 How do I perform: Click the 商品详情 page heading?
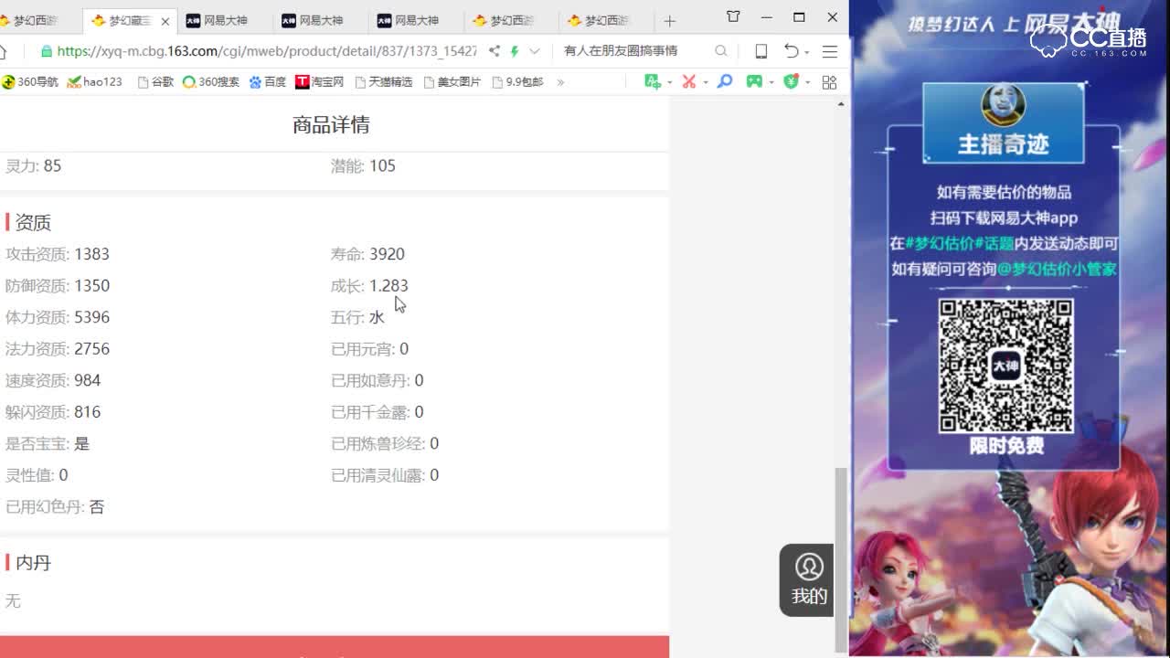point(331,125)
